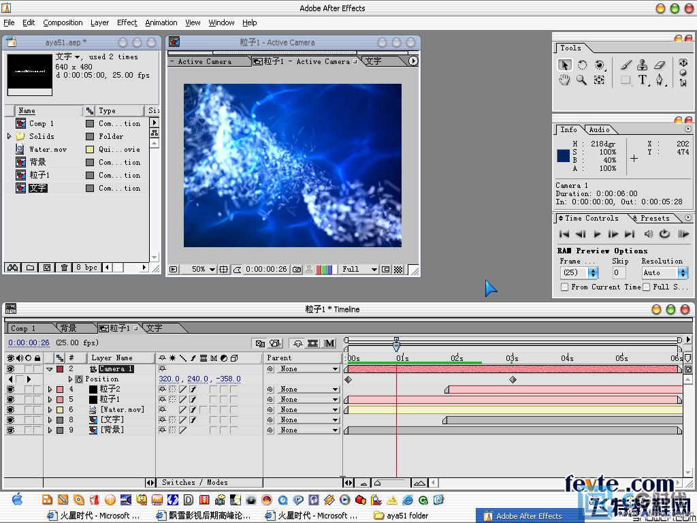Switch to the Presets tab
Viewport: 697px width, 523px height.
coord(654,219)
